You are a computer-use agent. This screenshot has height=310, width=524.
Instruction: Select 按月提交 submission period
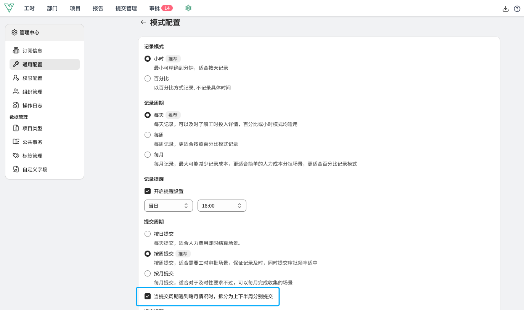click(x=148, y=273)
